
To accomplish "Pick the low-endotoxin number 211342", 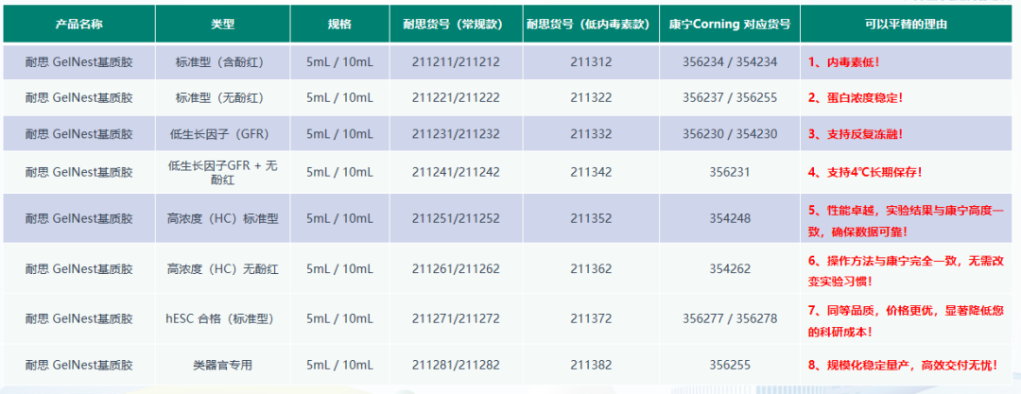I will click(591, 173).
